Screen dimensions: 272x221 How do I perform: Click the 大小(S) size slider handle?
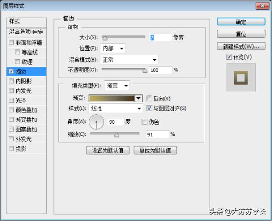pos(105,38)
